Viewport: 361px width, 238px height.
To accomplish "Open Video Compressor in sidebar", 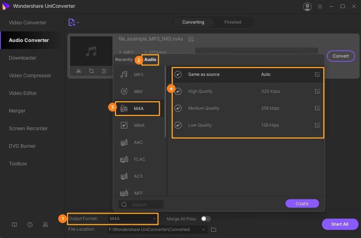I will click(x=32, y=75).
